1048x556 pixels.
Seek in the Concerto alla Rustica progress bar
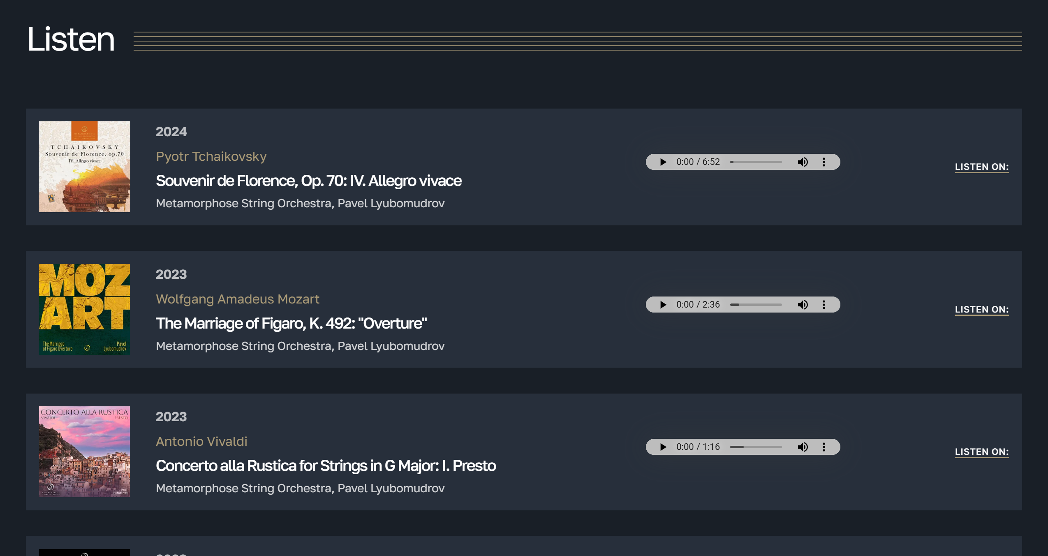click(x=756, y=447)
